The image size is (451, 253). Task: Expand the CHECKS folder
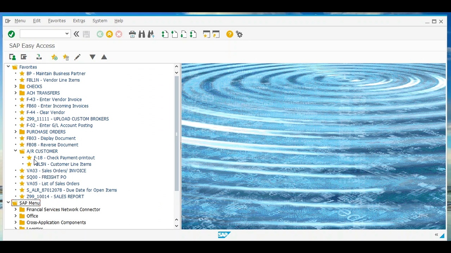(16, 86)
